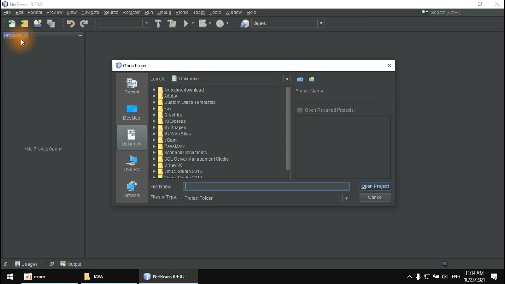Image resolution: width=505 pixels, height=284 pixels.
Task: Open the File menu
Action: click(7, 13)
